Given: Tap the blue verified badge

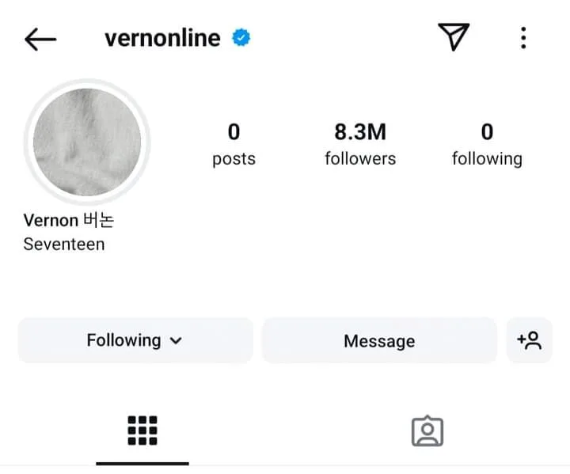Looking at the screenshot, I should coord(241,37).
